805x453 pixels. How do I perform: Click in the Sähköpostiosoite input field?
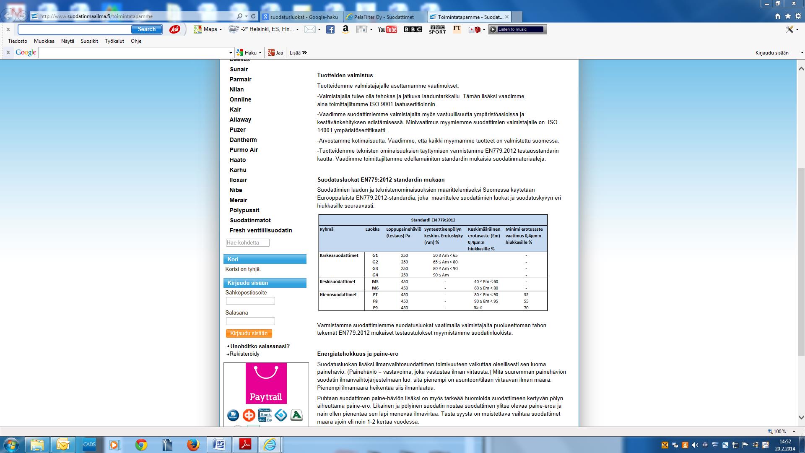[x=250, y=300]
